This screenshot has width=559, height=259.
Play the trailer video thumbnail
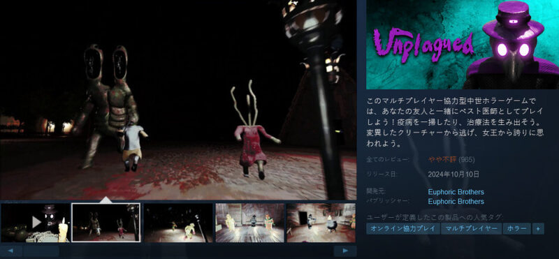tap(36, 223)
